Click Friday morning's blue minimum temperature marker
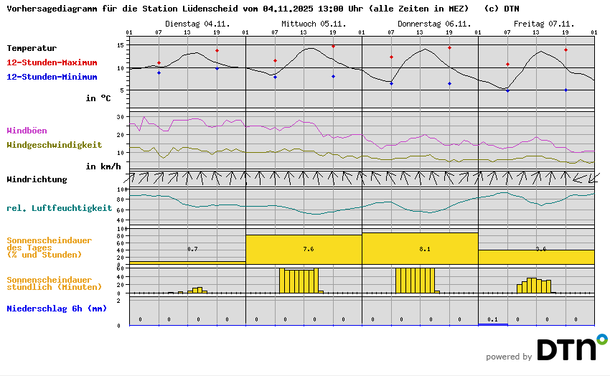Viewport: 610px width, 376px height. [507, 91]
